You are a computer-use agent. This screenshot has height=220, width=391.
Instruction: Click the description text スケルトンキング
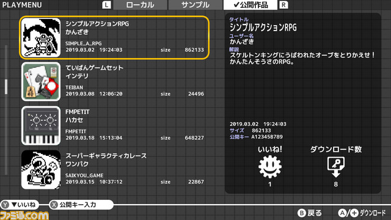tap(254, 55)
